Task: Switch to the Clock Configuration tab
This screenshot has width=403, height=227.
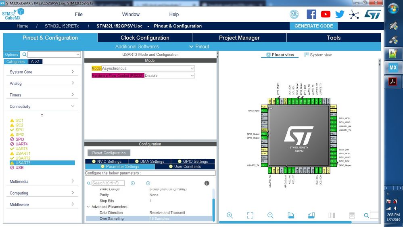Action: (145, 38)
